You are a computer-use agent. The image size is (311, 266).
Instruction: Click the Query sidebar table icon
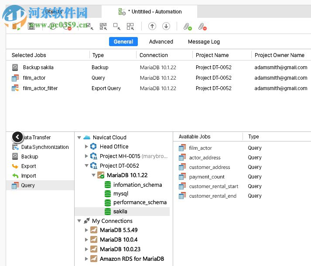click(15, 185)
